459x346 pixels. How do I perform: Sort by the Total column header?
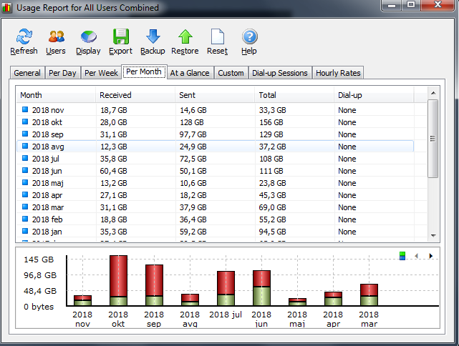pyautogui.click(x=294, y=95)
